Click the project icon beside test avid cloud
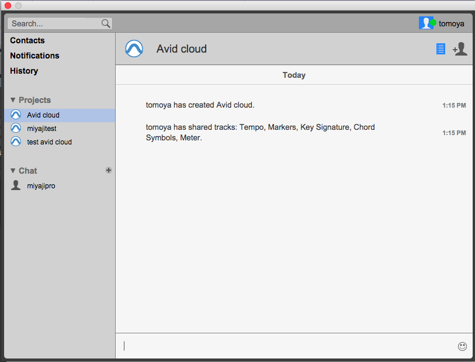This screenshot has width=475, height=362. pos(16,142)
